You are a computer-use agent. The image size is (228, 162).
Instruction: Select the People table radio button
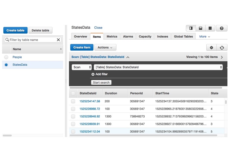[6, 57]
